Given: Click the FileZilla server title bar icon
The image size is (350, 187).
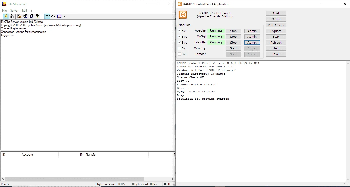Looking at the screenshot, I should click(x=4, y=4).
